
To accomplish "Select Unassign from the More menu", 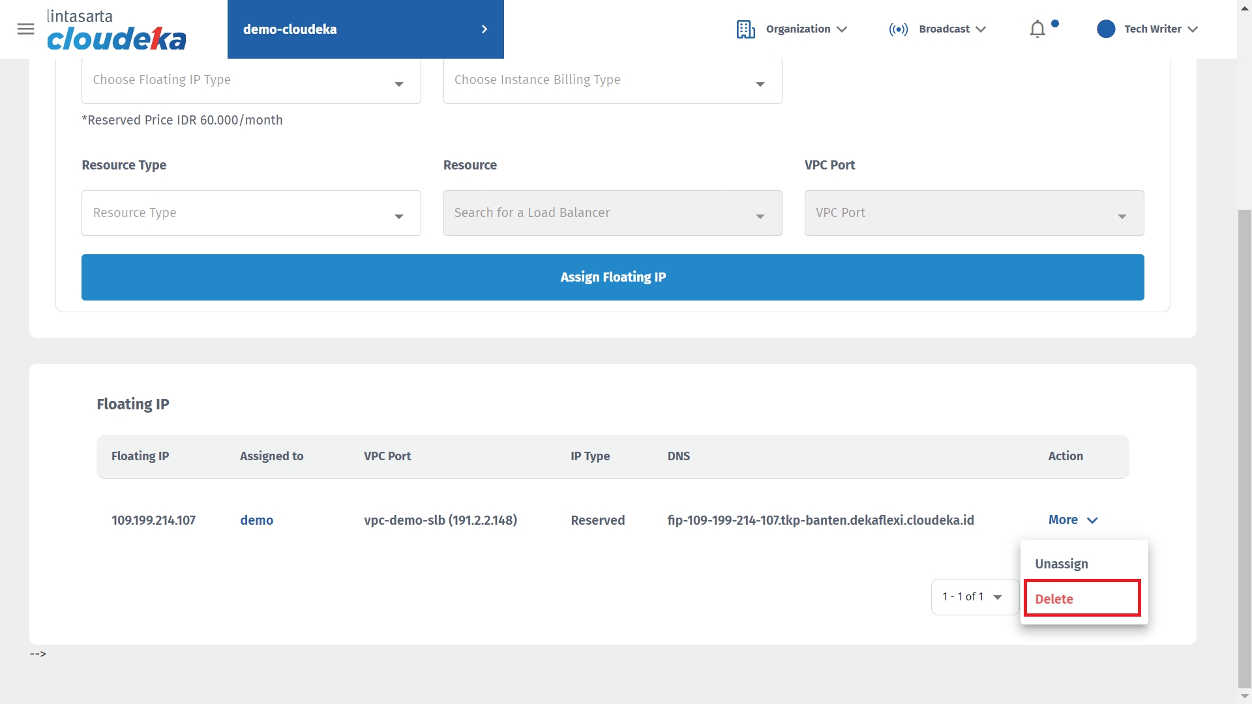I will pyautogui.click(x=1062, y=564).
